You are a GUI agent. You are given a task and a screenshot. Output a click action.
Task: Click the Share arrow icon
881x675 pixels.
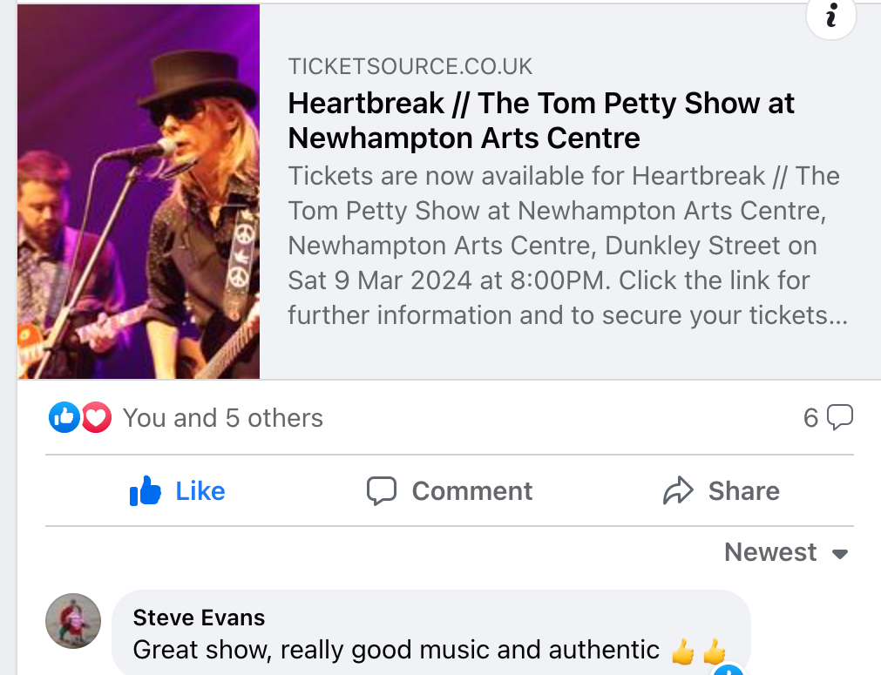click(x=678, y=491)
